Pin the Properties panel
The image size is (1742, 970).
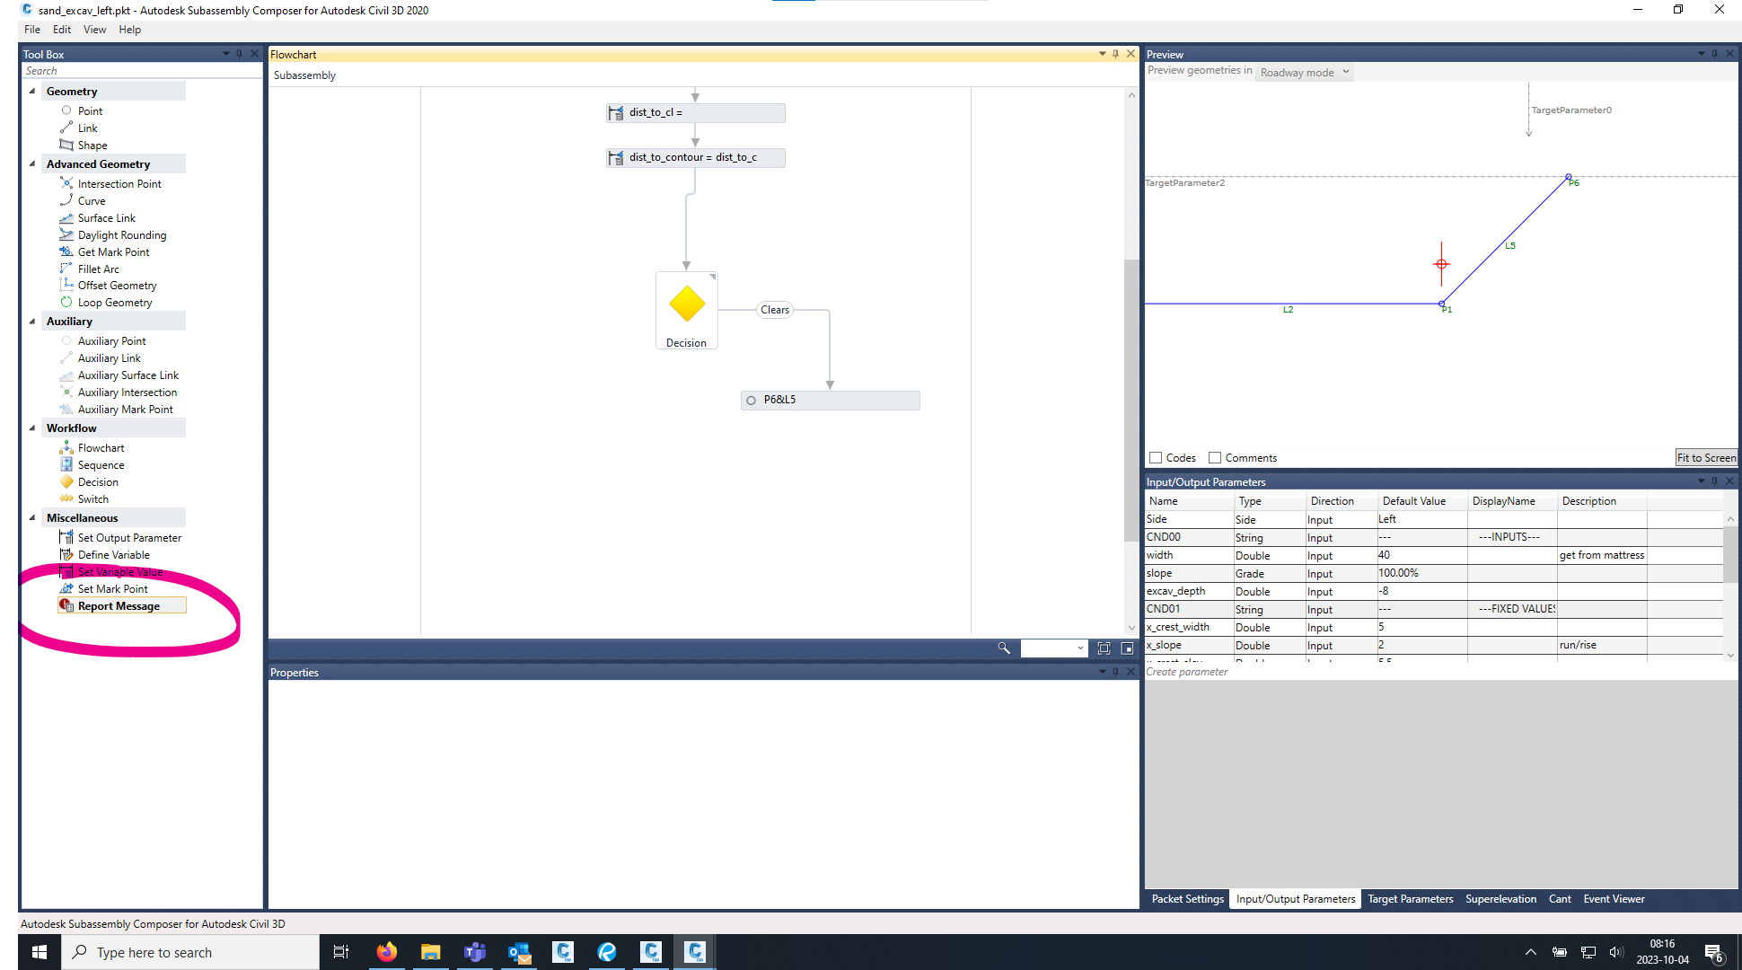[1116, 672]
